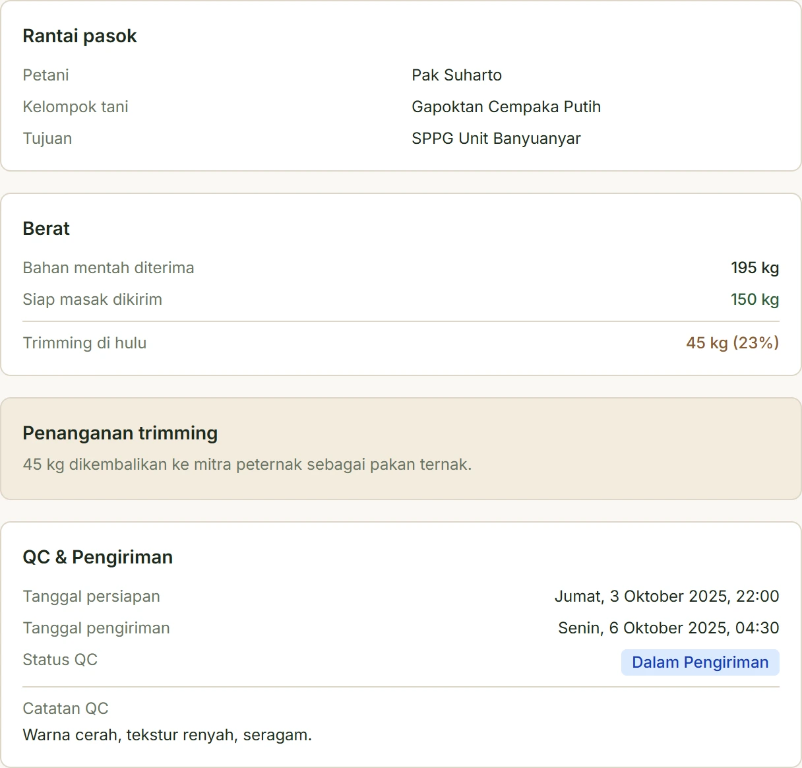
Task: Select the 'Petani' label
Action: click(x=46, y=75)
